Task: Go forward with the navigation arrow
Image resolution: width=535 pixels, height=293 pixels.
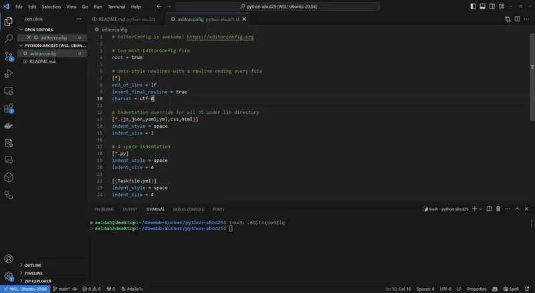Action: coord(169,6)
